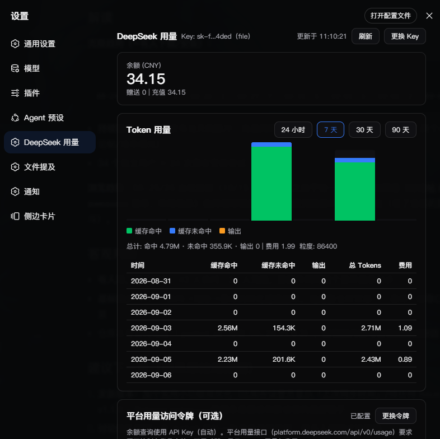Click the icon beside 通知

[x=15, y=192]
